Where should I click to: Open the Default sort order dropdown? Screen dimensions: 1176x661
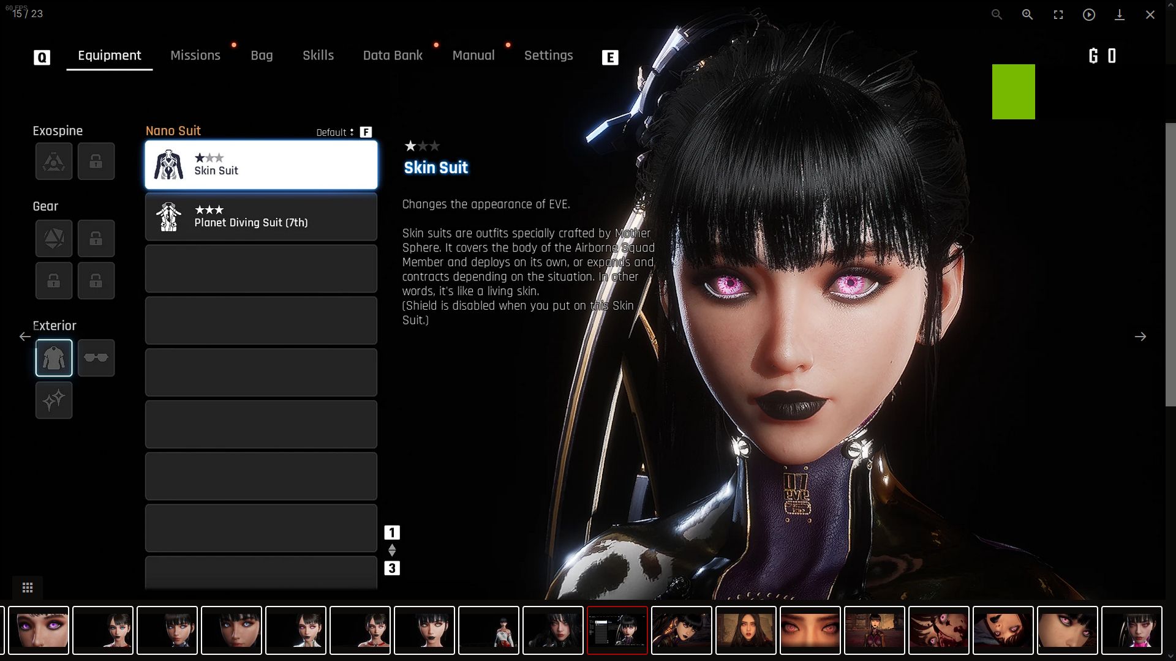click(x=335, y=132)
